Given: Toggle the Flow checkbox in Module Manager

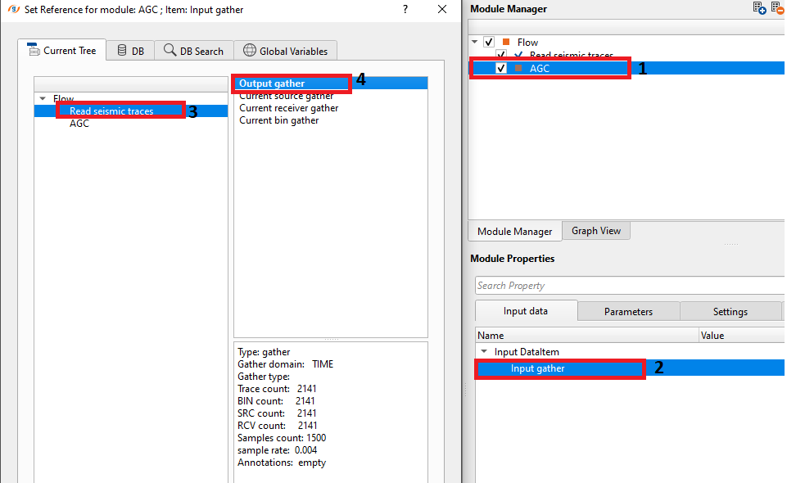Looking at the screenshot, I should click(x=490, y=42).
